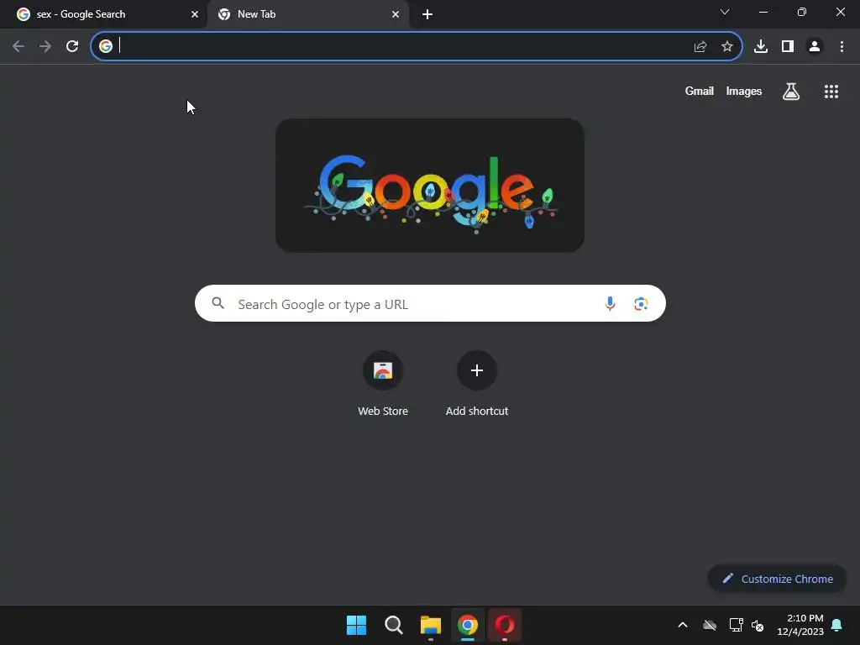Click Customize Chrome button
The image size is (860, 645).
coord(777,579)
